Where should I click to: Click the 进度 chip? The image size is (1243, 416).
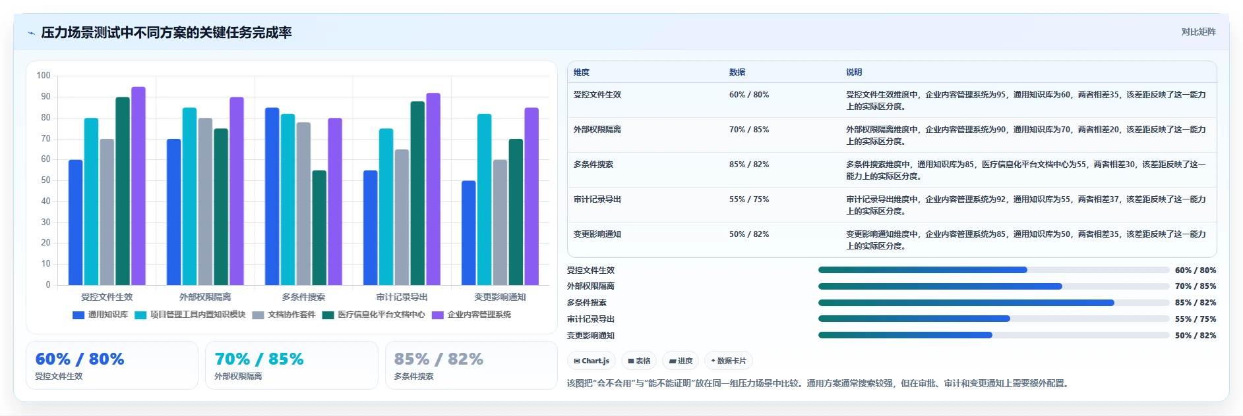[681, 361]
